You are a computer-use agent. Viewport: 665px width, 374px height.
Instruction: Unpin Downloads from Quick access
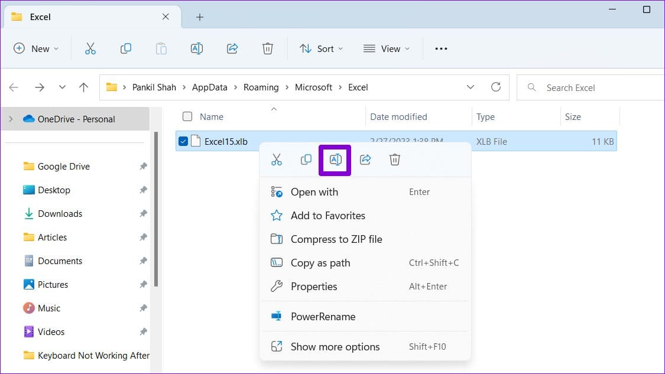click(x=142, y=213)
